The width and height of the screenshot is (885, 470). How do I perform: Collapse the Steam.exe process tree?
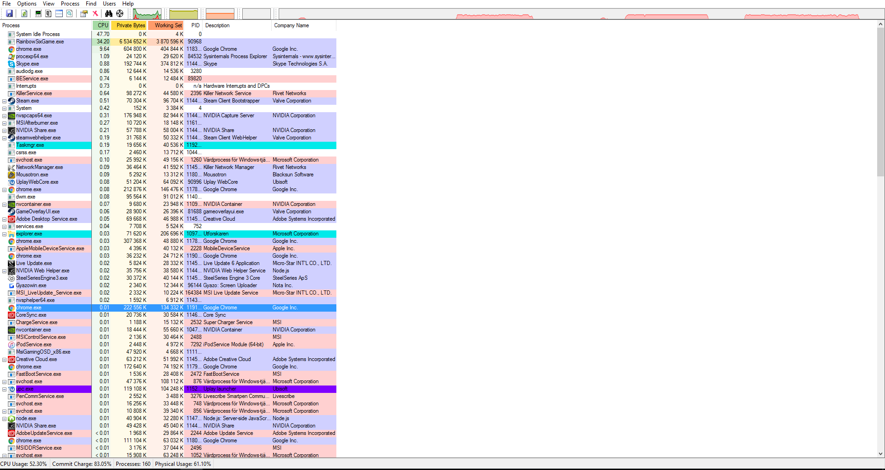(x=4, y=101)
